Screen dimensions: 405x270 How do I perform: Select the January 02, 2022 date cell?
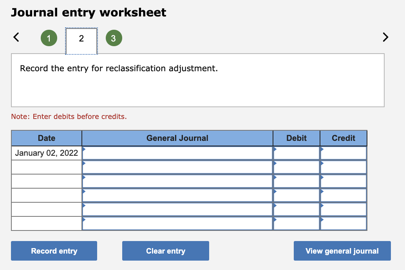coord(46,153)
